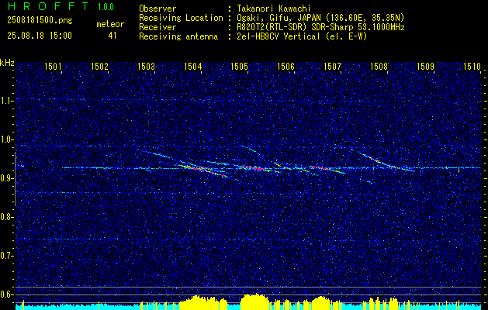Select the 2el-HB9CV Vertical antenna text
This screenshot has height=310, width=488.
[302, 36]
